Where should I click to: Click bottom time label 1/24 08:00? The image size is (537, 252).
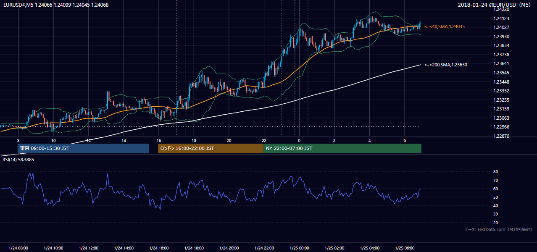click(18, 248)
